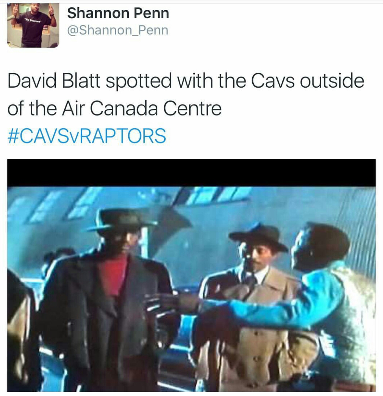383x396 pixels.
Task: Click the fedora on the trench coat man
Action: 258,236
